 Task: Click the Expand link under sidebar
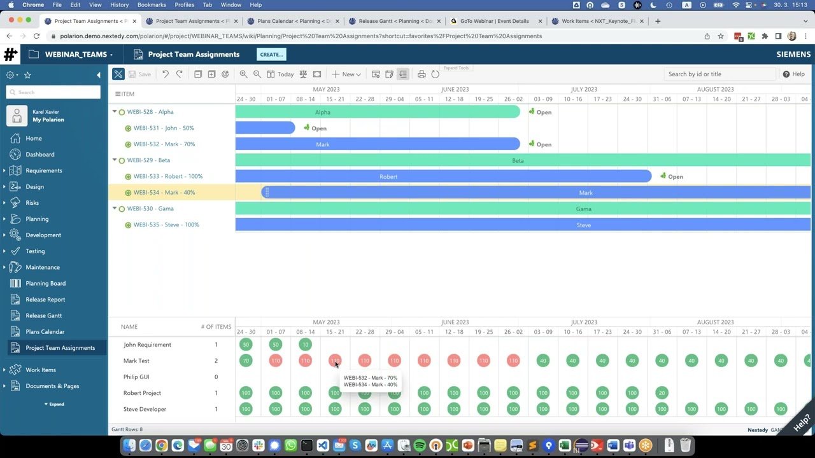coord(54,404)
